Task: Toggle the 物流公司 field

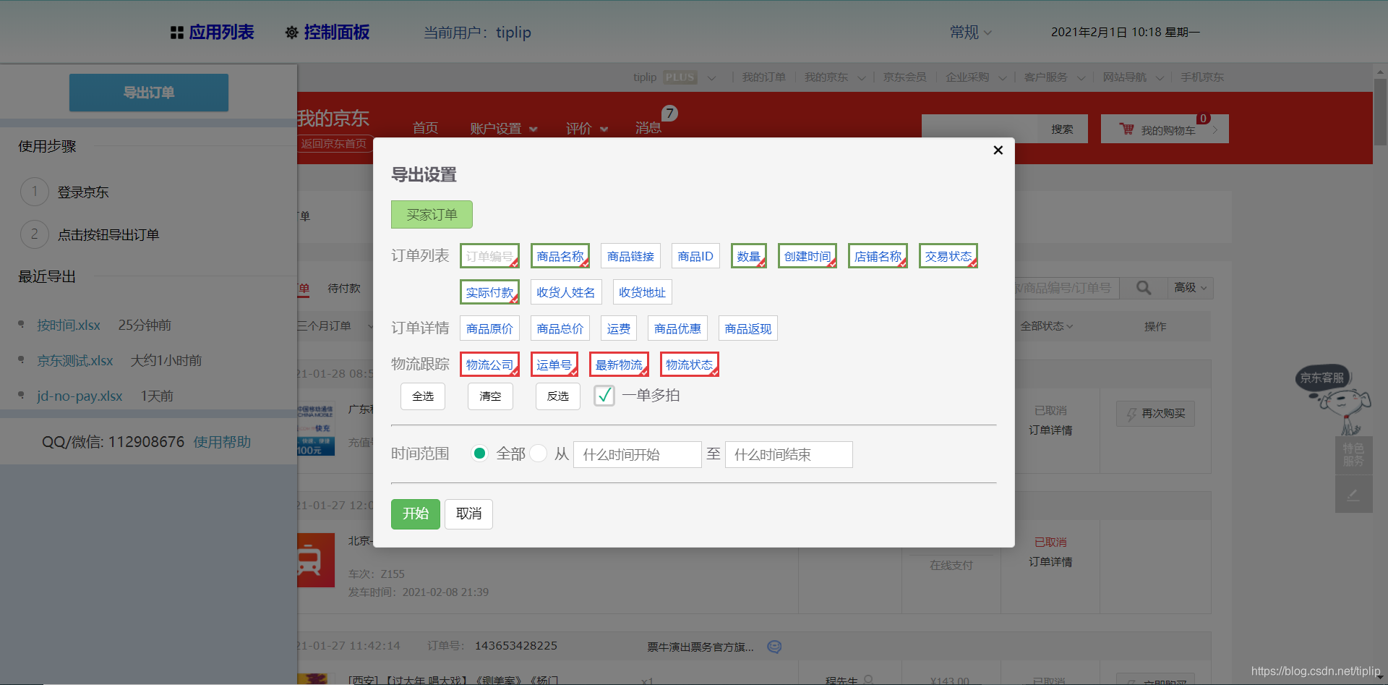Action: [489, 365]
